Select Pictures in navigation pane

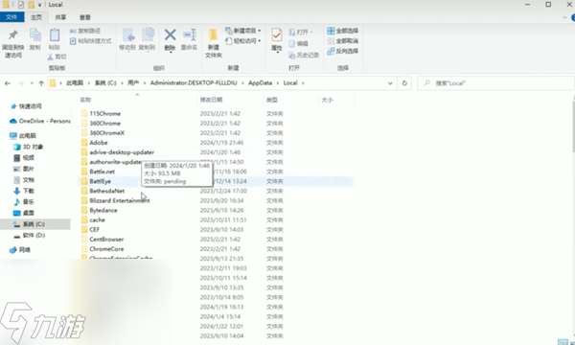point(24,169)
